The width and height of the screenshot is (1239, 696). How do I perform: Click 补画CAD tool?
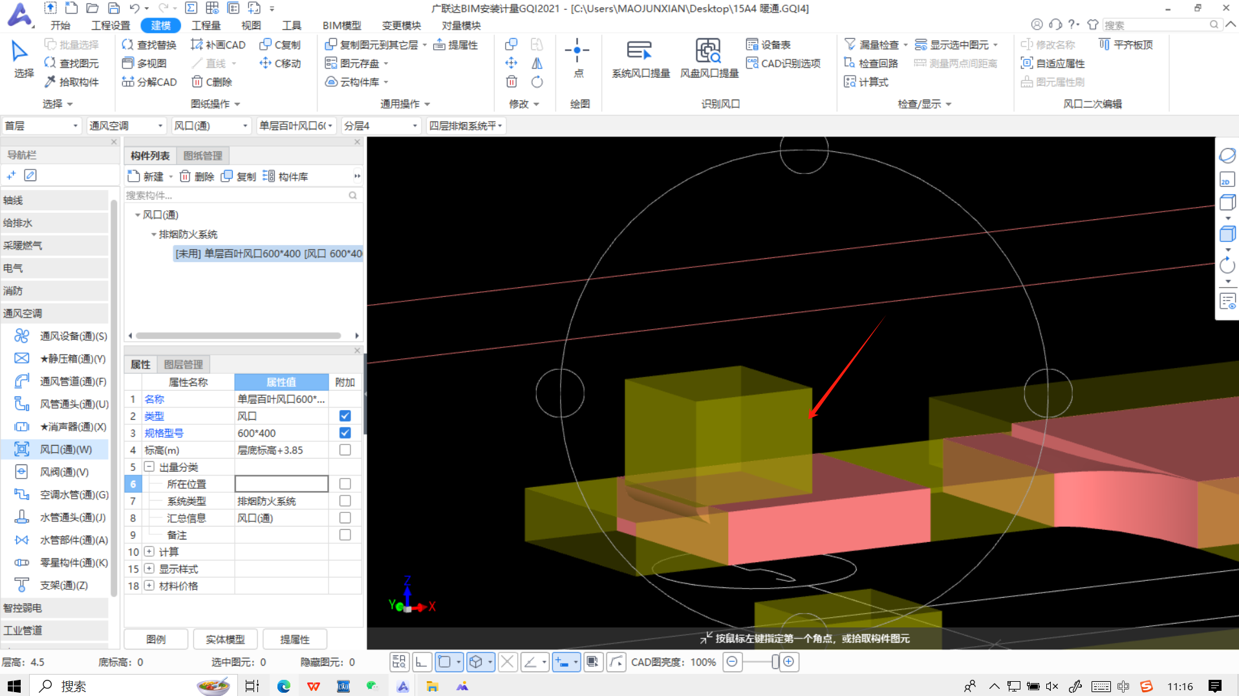[x=218, y=45]
